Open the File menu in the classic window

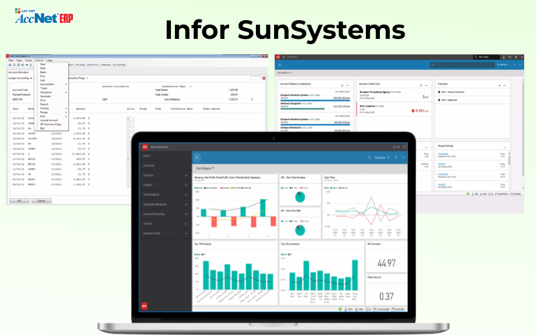click(11, 60)
